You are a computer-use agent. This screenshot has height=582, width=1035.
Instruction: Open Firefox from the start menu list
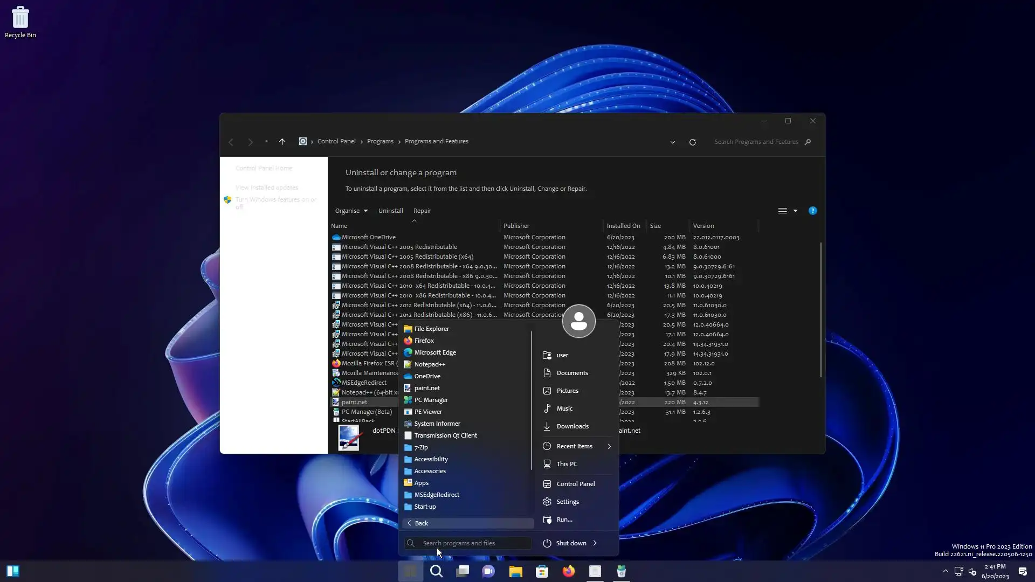[x=424, y=341]
